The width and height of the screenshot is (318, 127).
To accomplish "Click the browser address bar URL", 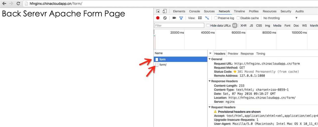I will tap(56, 4).
